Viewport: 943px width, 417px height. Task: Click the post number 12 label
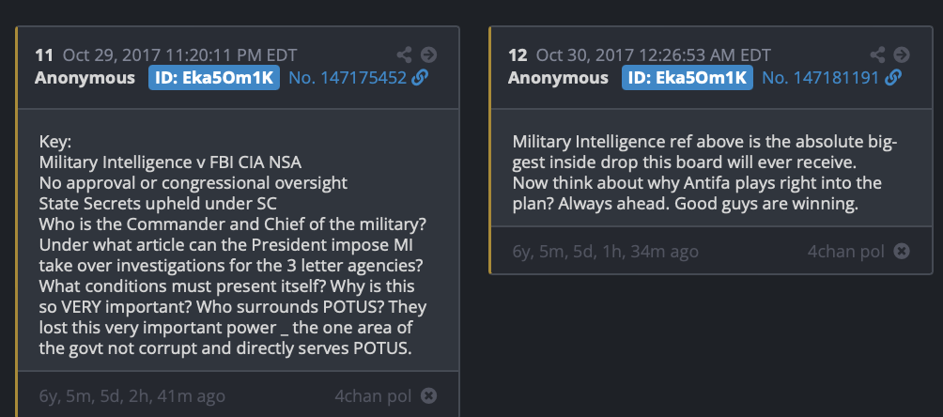(518, 54)
